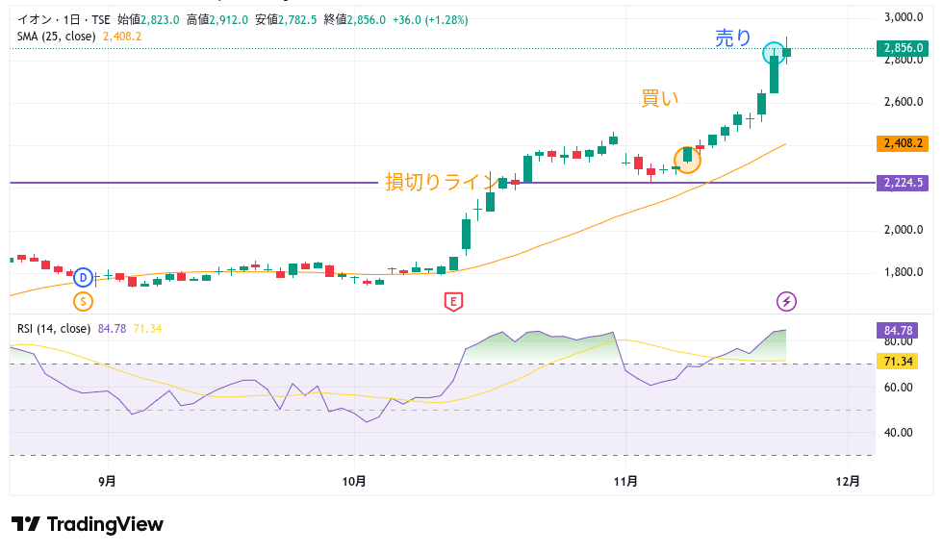
Task: Click the purple 84.78 RSI value tag
Action: coord(901,331)
